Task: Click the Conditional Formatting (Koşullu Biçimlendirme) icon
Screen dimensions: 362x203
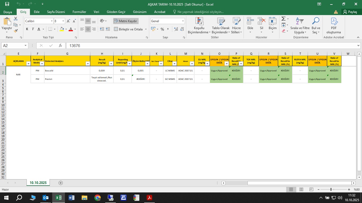Action: pyautogui.click(x=199, y=22)
